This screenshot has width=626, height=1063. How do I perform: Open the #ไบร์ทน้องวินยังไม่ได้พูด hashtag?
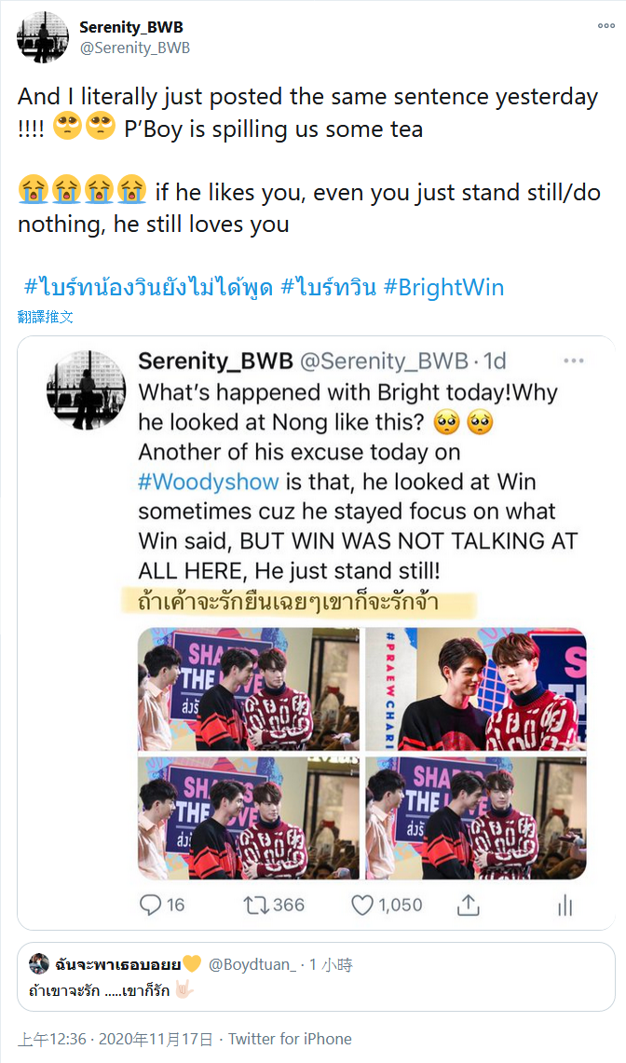[148, 288]
